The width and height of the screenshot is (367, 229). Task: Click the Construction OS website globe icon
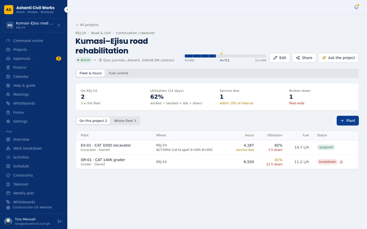click(x=8, y=208)
